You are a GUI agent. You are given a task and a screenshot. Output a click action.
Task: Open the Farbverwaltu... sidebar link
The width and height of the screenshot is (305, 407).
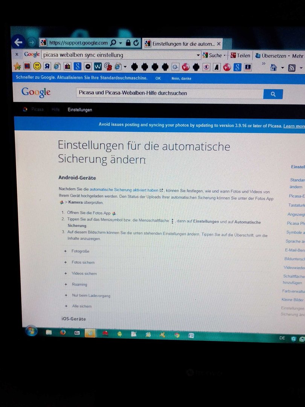click(293, 291)
